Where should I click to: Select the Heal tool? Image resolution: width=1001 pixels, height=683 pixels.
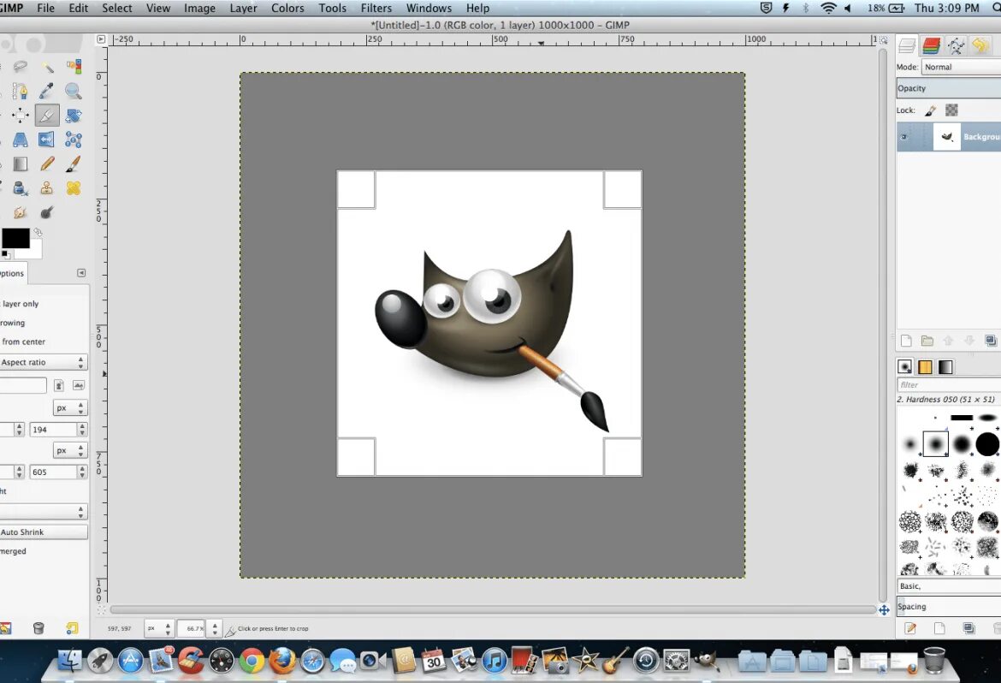[74, 188]
